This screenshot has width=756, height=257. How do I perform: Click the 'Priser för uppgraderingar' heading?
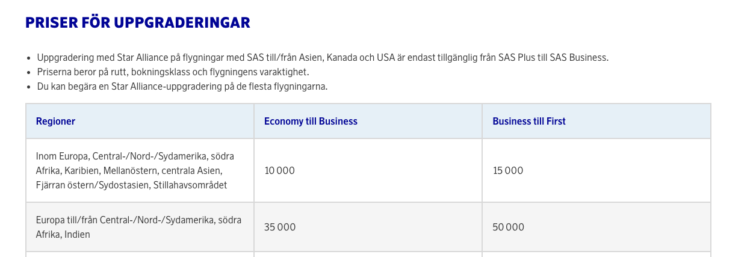click(137, 23)
